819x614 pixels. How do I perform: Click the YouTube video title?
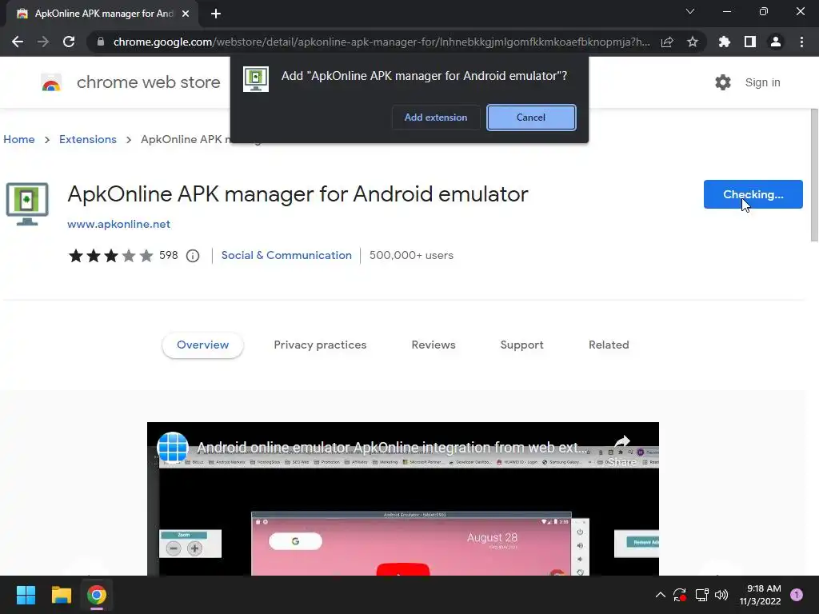click(x=392, y=448)
